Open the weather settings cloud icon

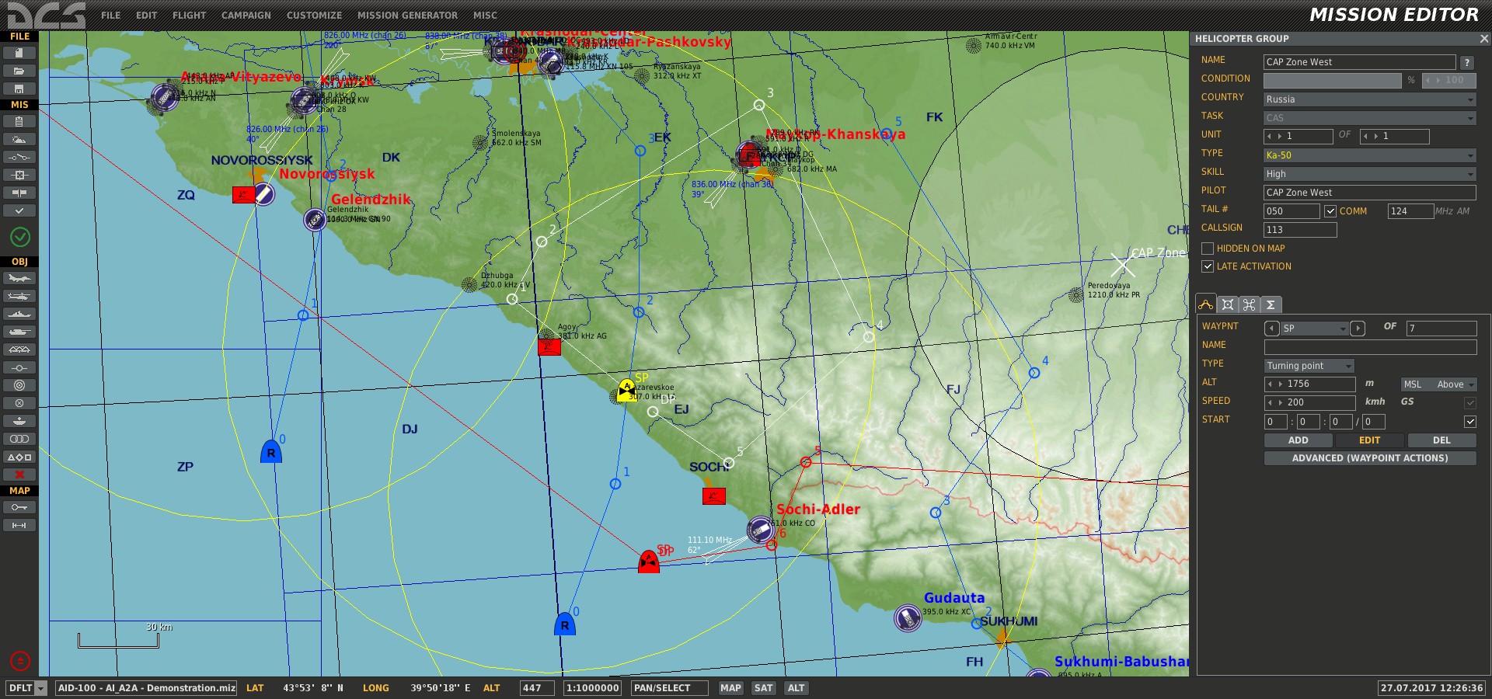tap(19, 139)
